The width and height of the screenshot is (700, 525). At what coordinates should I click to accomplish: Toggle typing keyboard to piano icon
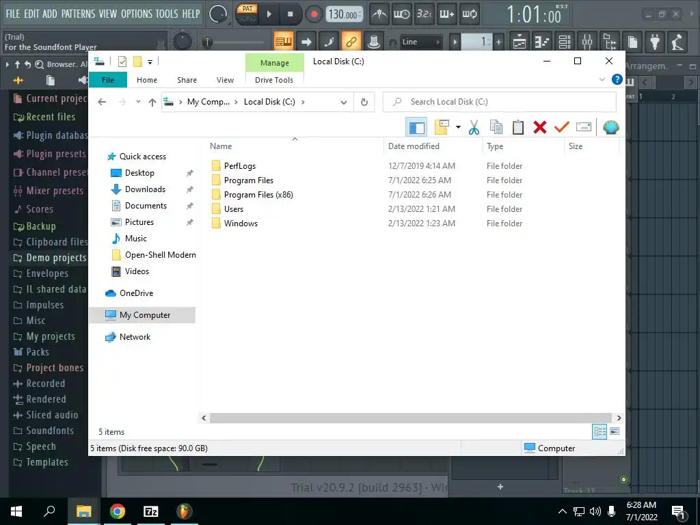click(284, 42)
